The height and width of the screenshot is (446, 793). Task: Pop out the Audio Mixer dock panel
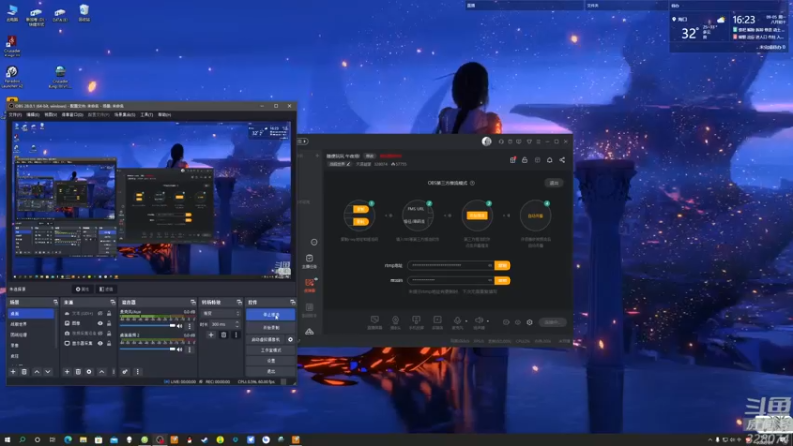193,302
